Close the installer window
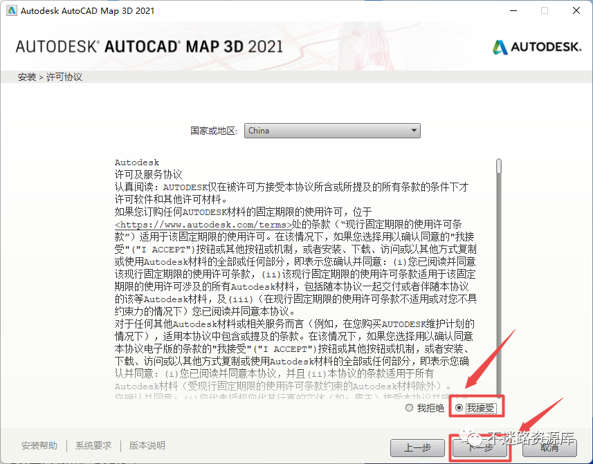The image size is (593, 464). coord(576,10)
